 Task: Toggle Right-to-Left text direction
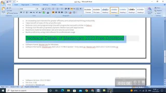(74, 9)
